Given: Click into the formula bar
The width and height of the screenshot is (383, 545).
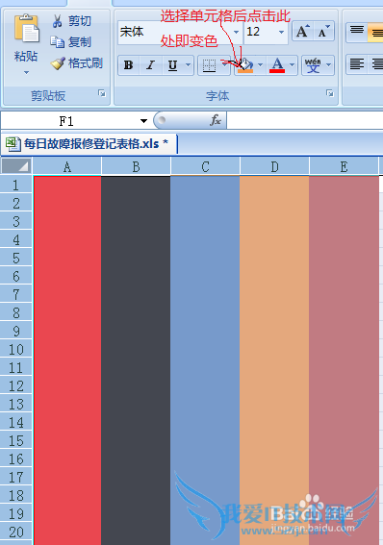Looking at the screenshot, I should click(x=305, y=121).
